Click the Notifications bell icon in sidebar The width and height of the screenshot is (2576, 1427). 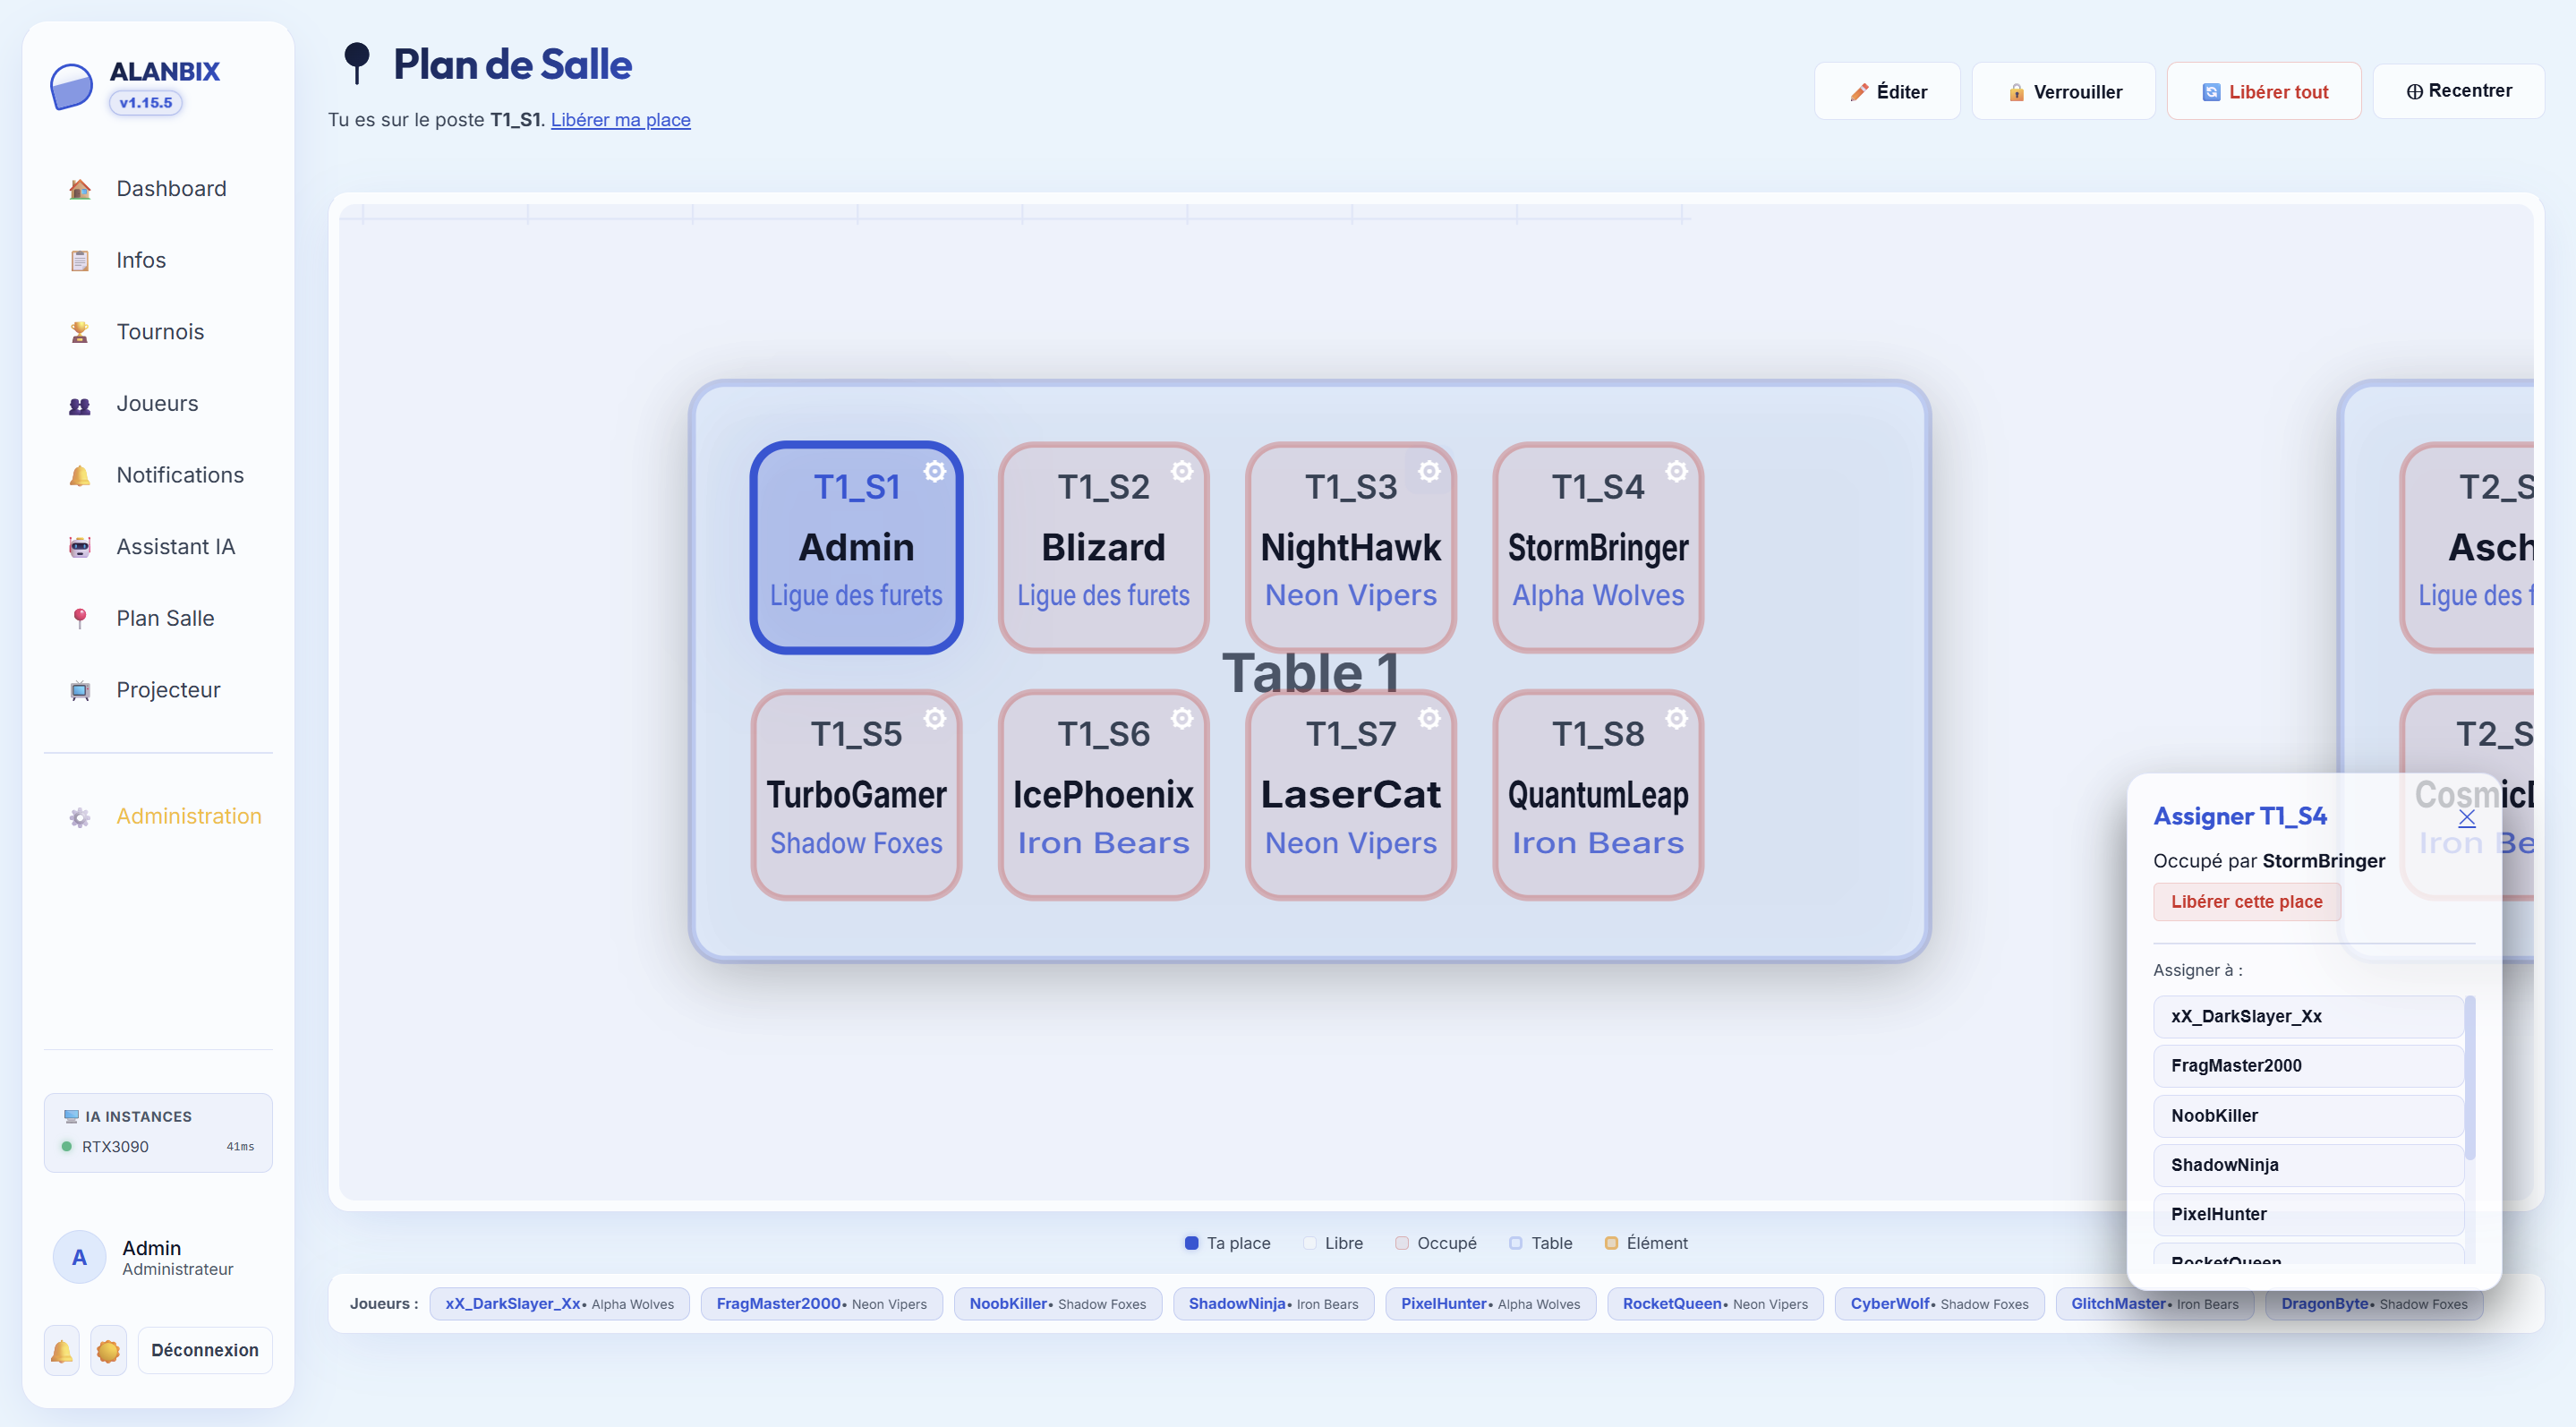pyautogui.click(x=80, y=475)
